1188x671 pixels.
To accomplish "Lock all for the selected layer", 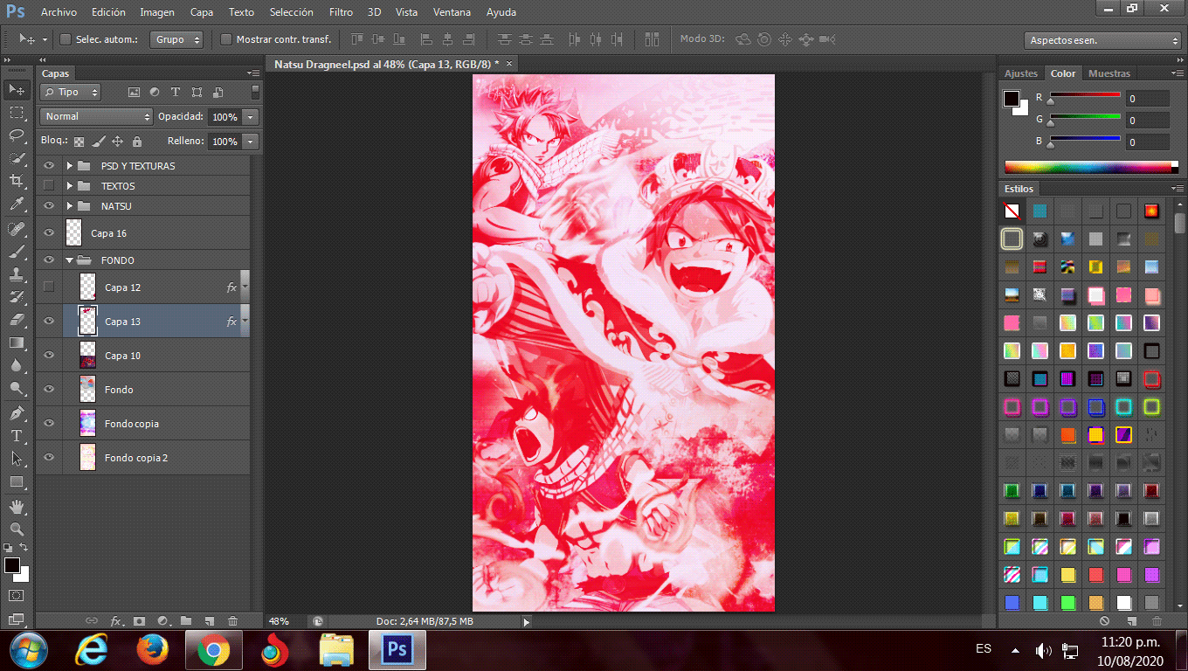I will [136, 141].
